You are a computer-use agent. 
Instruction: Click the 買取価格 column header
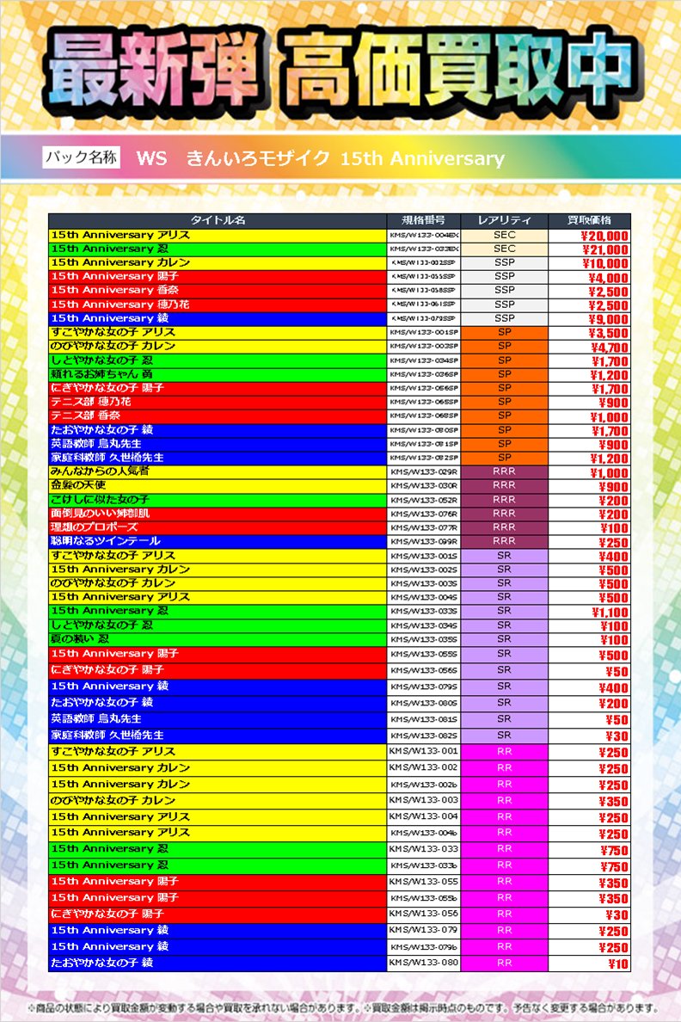589,220
